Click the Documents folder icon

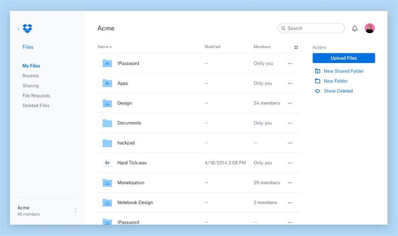click(x=107, y=123)
